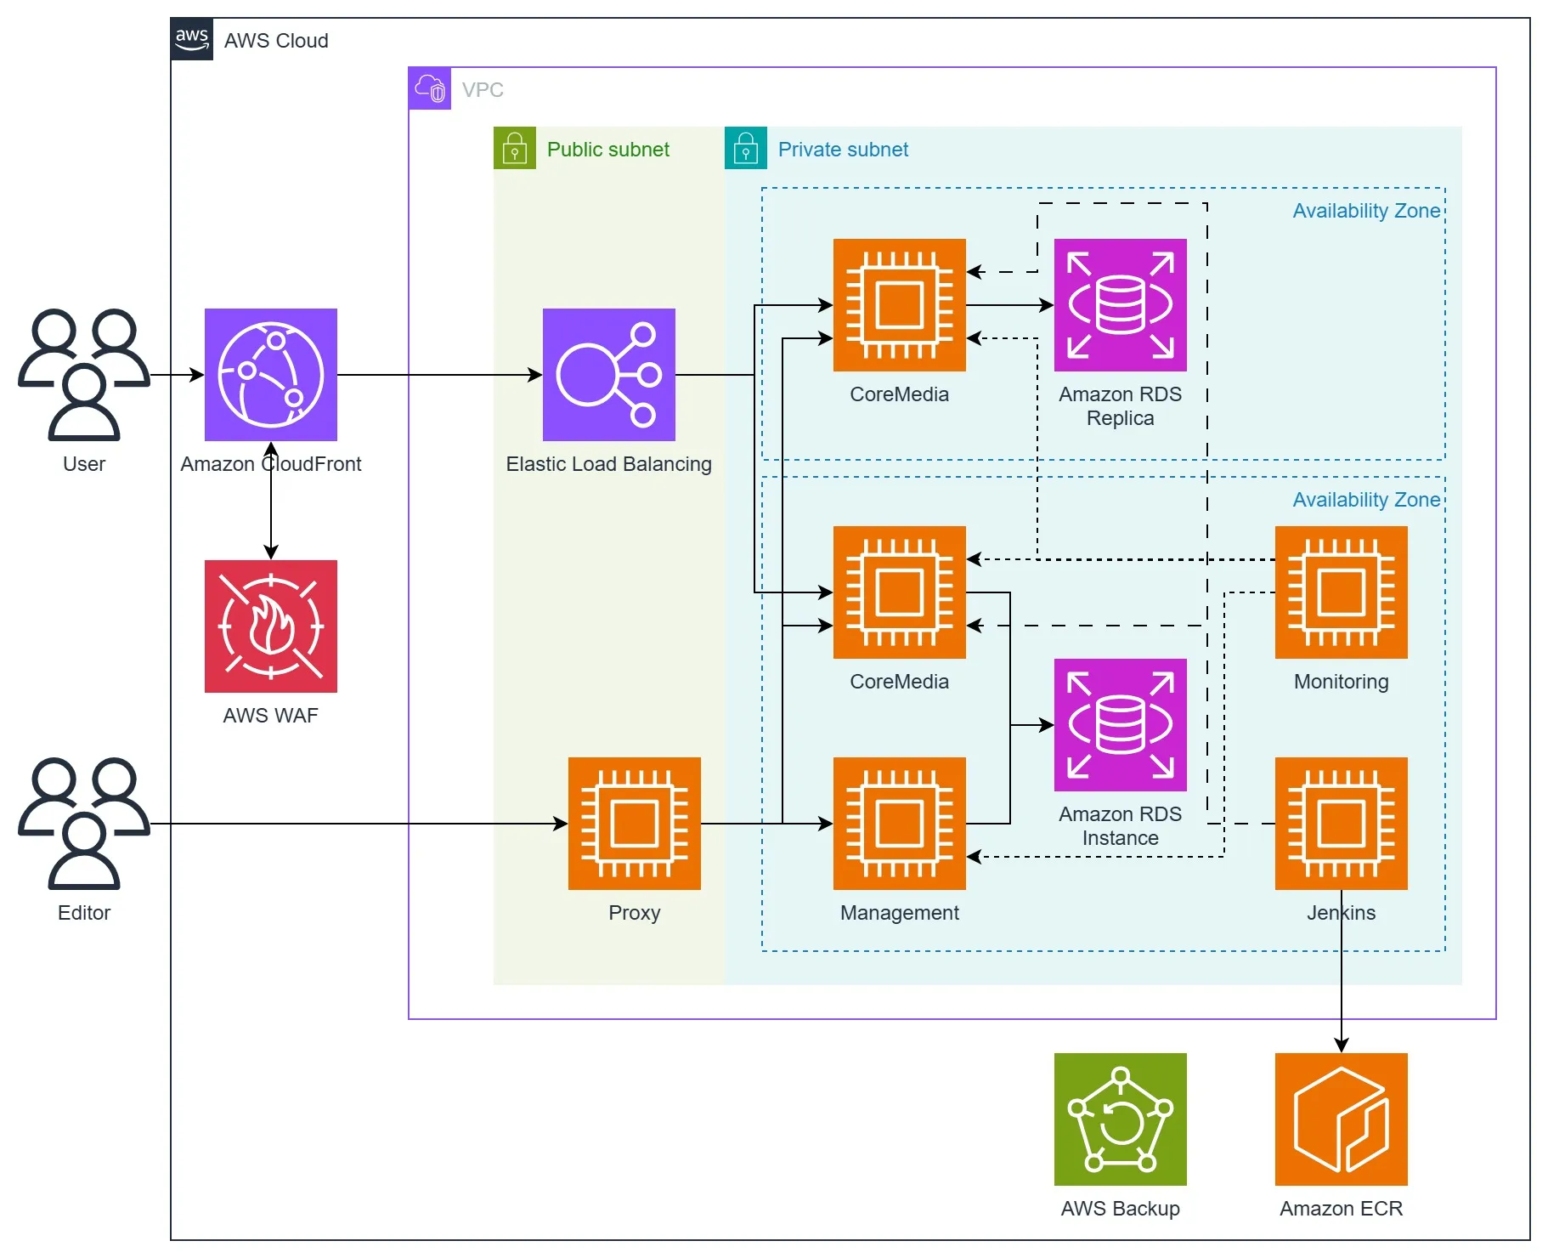Select the AWS WAF firewall icon
This screenshot has width=1548, height=1258.
pyautogui.click(x=271, y=626)
